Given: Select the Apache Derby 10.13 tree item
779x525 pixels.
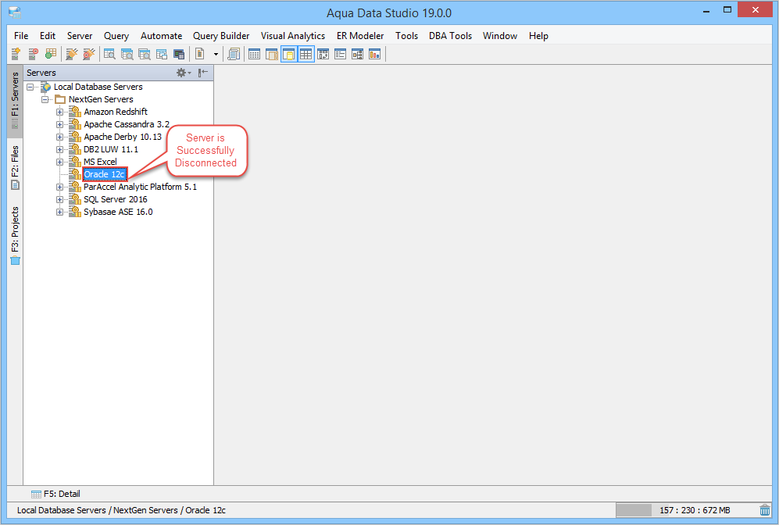Looking at the screenshot, I should (122, 137).
